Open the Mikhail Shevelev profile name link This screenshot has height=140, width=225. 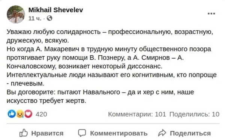click(55, 10)
